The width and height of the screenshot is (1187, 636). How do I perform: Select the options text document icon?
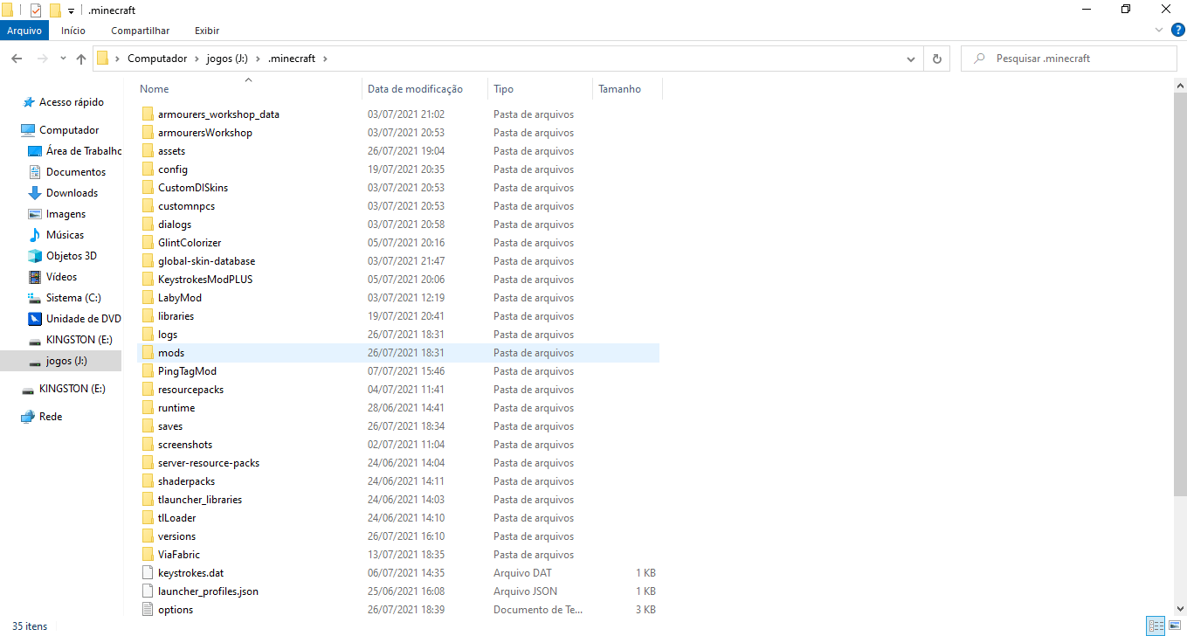[147, 610]
